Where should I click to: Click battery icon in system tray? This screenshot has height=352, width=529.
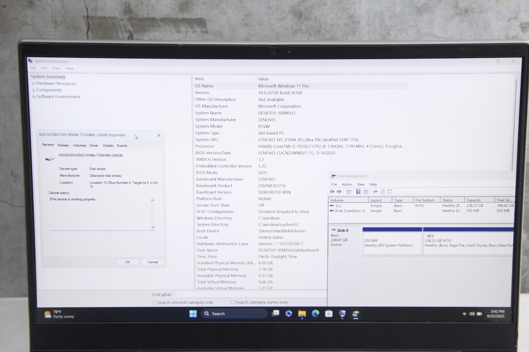(x=479, y=314)
